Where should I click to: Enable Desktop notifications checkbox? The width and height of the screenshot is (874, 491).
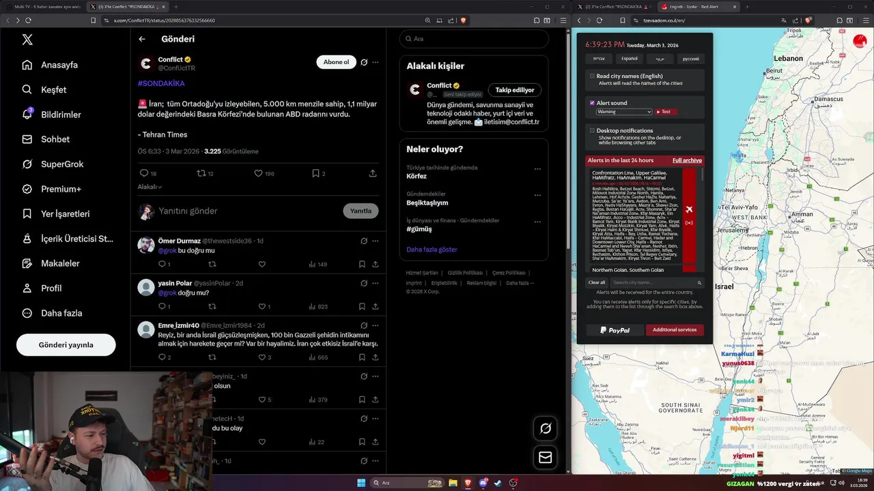(x=592, y=130)
